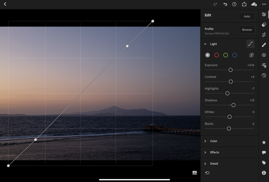Click the parametric curve mode icon
269x182 pixels.
pos(251,55)
